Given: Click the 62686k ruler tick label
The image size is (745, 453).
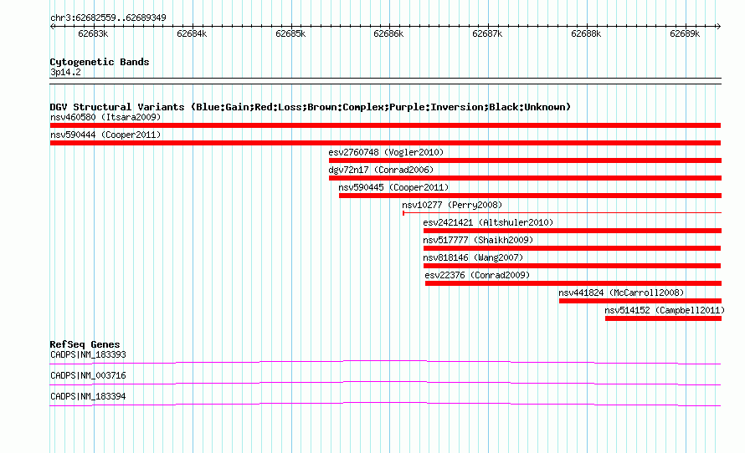Looking at the screenshot, I should pos(388,34).
